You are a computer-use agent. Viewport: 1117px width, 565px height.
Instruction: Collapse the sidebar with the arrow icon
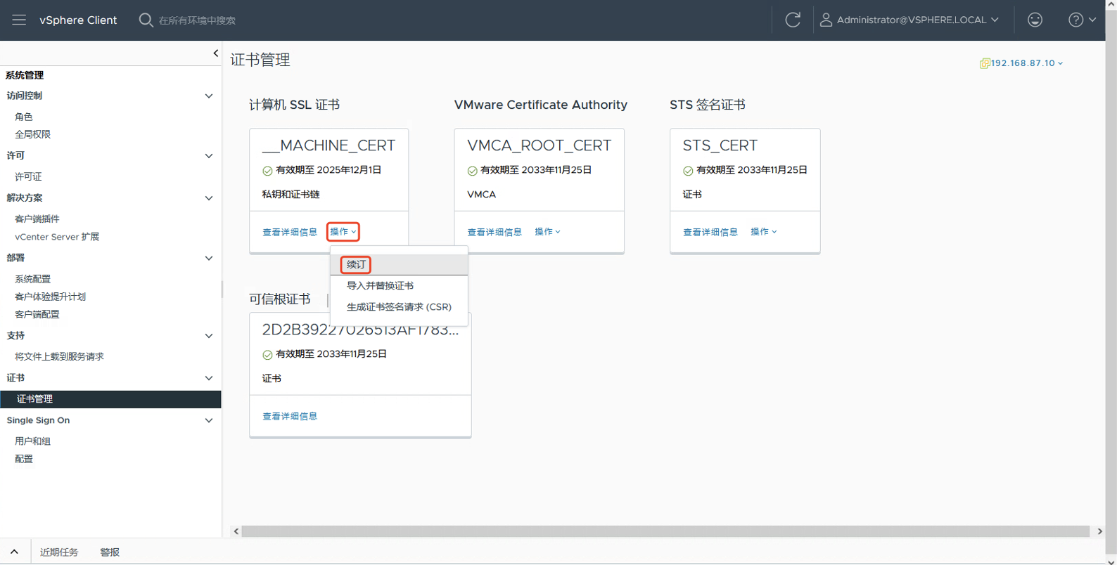click(x=215, y=53)
